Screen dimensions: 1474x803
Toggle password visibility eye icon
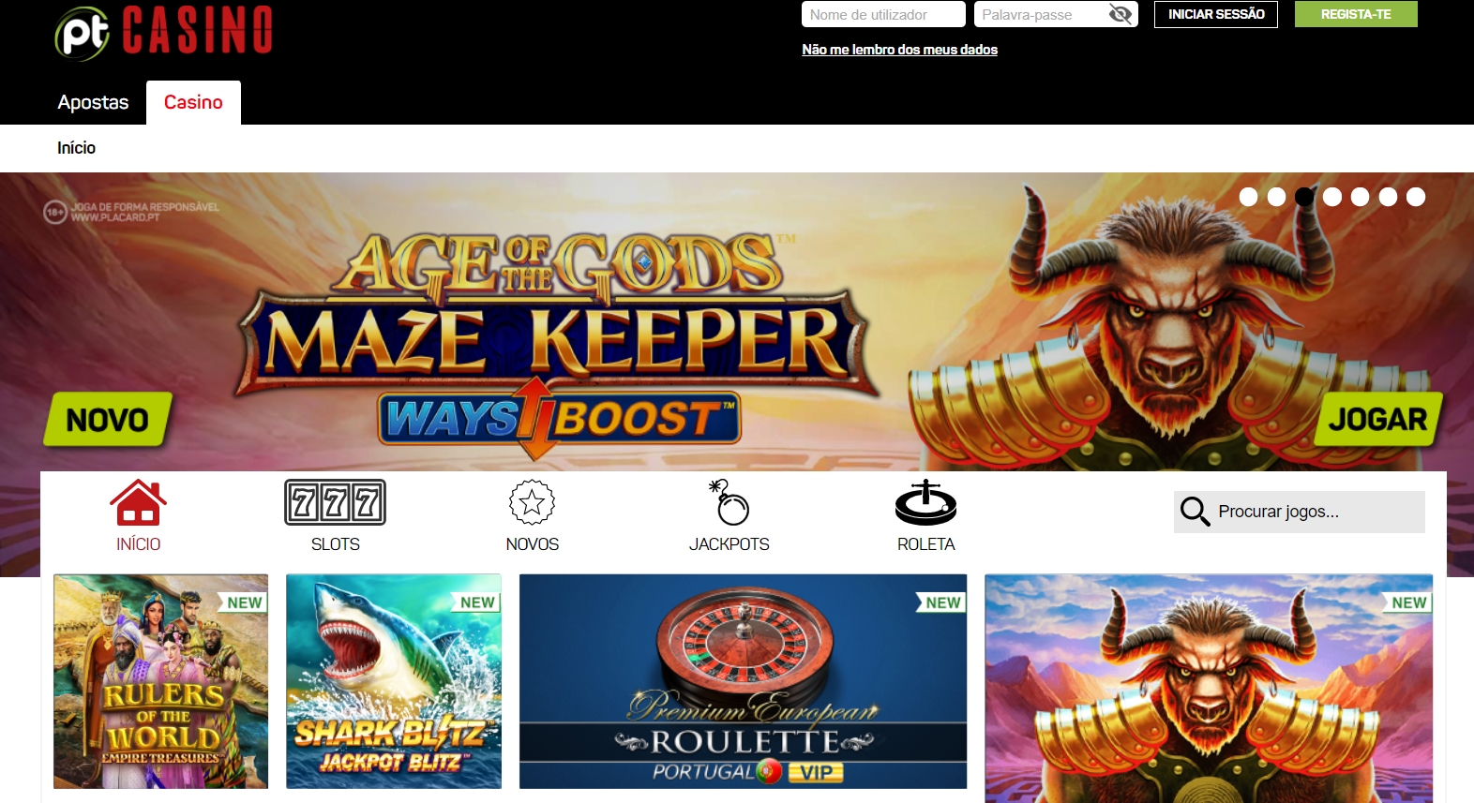click(1120, 14)
